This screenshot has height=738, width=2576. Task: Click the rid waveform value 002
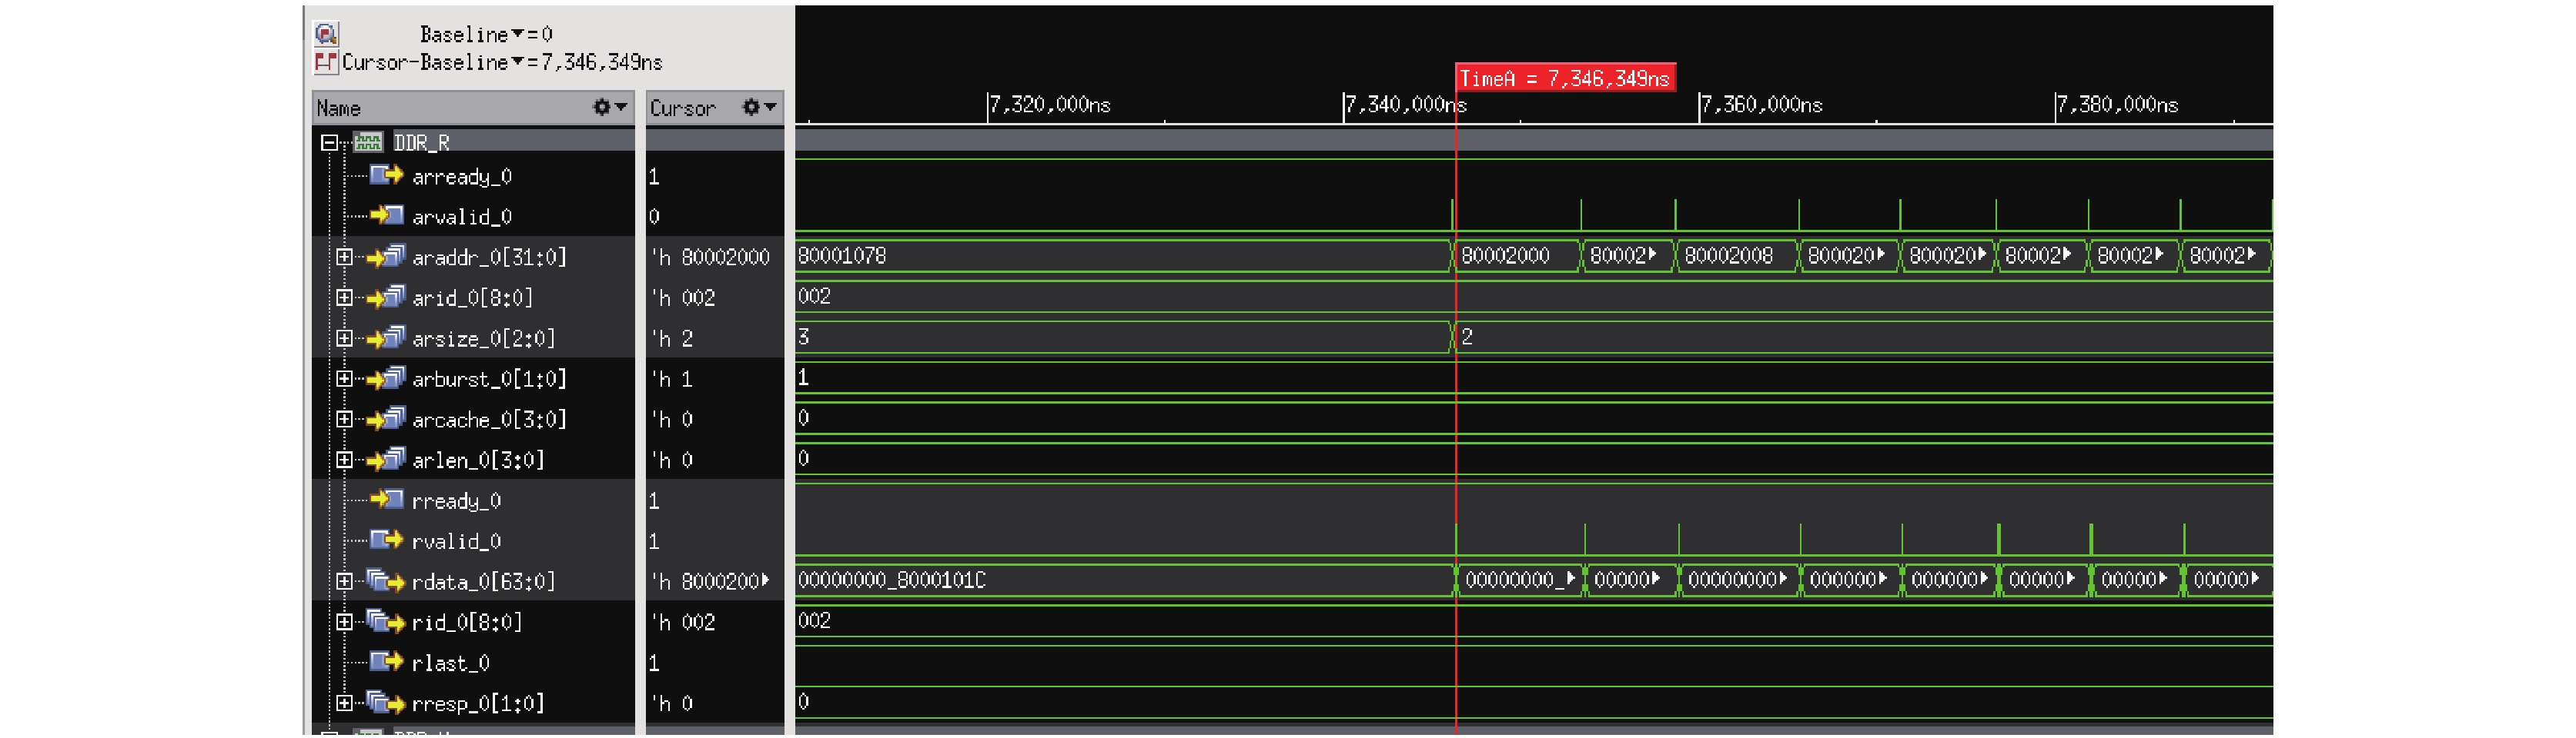click(x=815, y=620)
